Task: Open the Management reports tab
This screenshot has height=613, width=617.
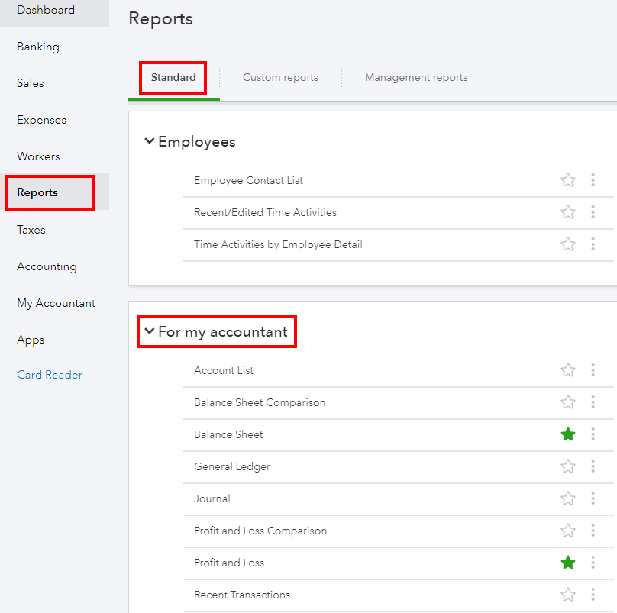Action: pos(416,77)
